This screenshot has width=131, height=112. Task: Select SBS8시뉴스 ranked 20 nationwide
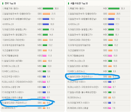click(8, 108)
